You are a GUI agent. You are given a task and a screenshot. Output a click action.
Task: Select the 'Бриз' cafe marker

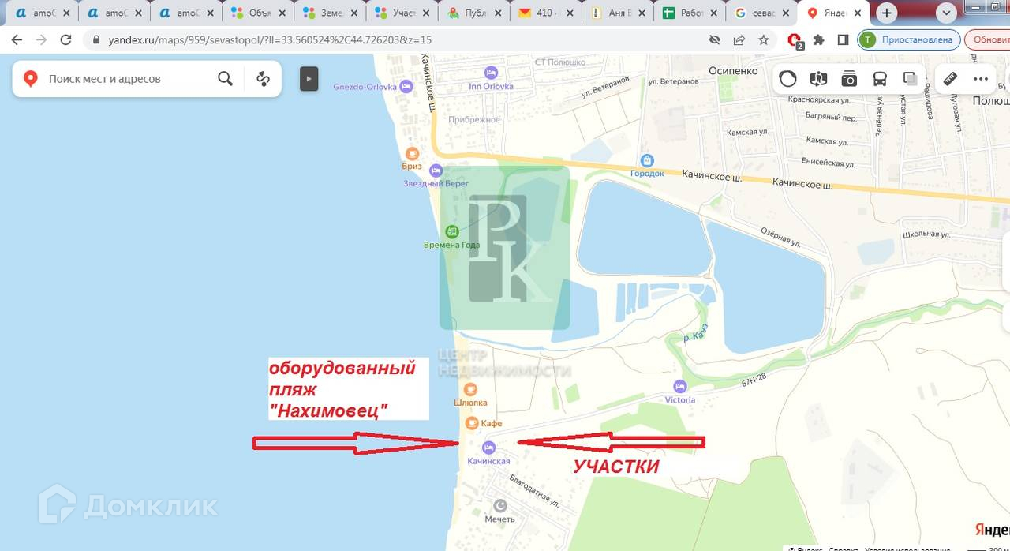(412, 153)
